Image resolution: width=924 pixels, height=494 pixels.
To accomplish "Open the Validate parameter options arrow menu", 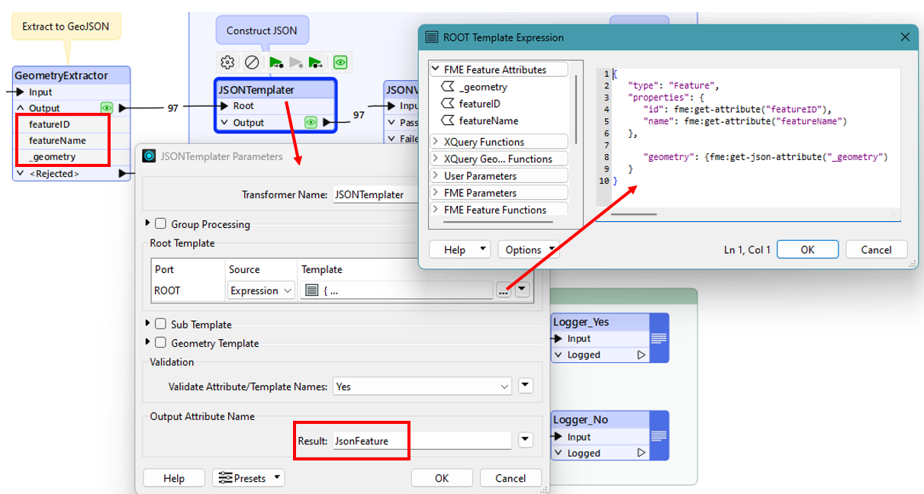I will point(525,386).
